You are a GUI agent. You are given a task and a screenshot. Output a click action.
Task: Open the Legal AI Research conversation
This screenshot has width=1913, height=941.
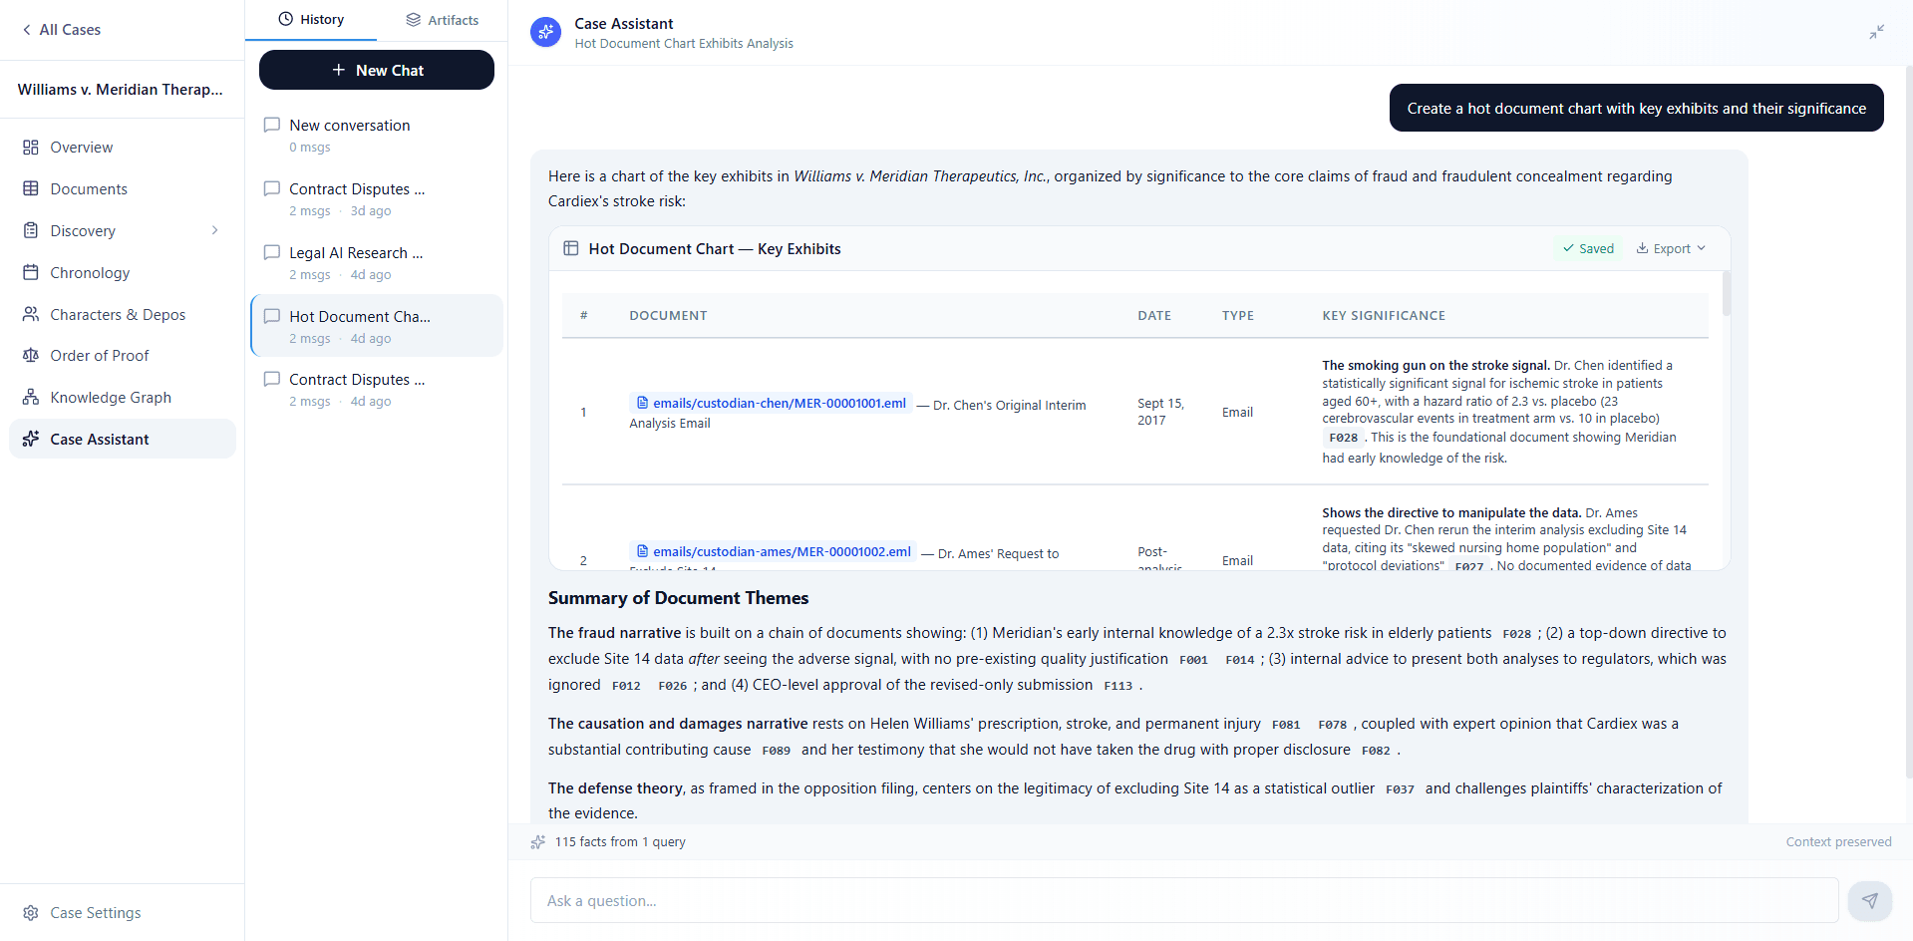pos(356,253)
